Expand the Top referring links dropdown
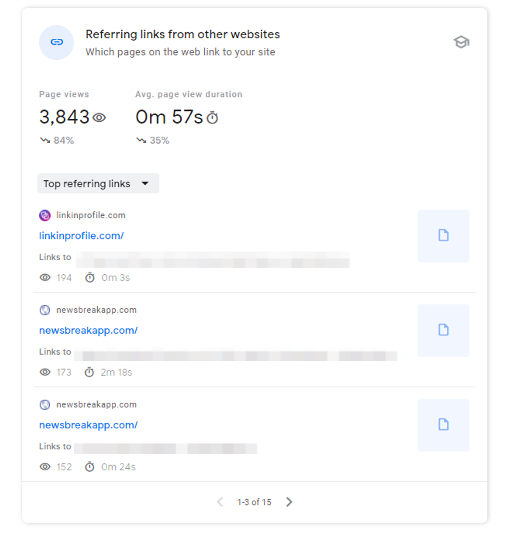 pyautogui.click(x=98, y=184)
